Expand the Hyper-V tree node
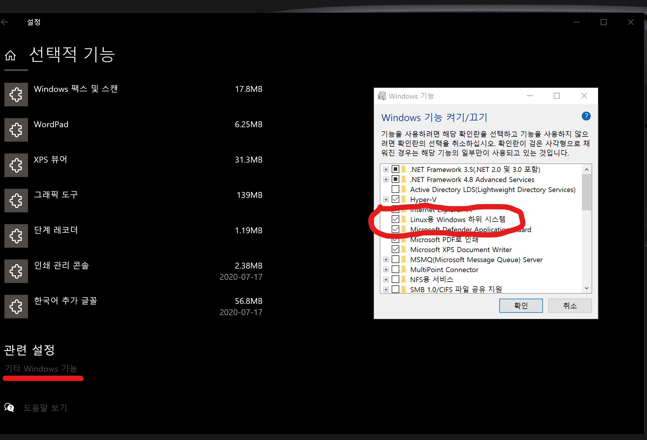This screenshot has width=647, height=440. [x=386, y=199]
